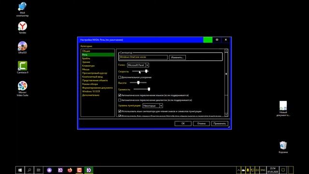Click the Применить button

click(x=220, y=124)
